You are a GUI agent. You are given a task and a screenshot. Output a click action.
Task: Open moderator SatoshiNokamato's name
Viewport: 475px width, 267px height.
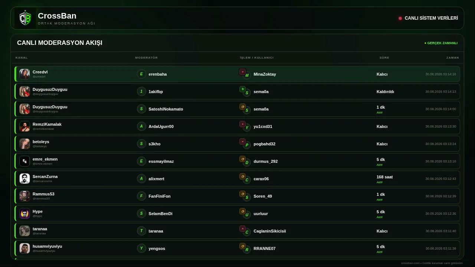[166, 109]
